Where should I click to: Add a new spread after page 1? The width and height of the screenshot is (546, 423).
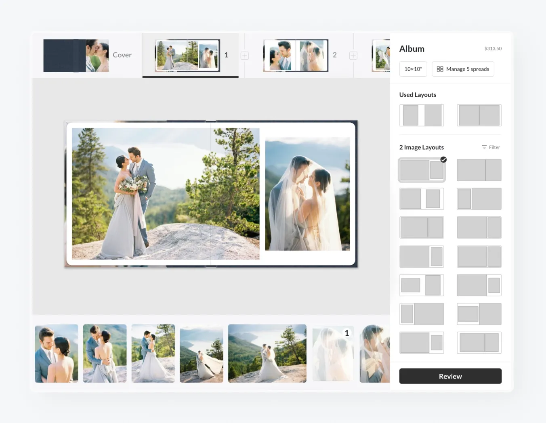[x=244, y=55]
